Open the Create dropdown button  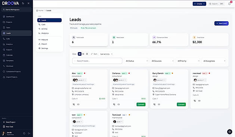pyautogui.click(x=200, y=4)
